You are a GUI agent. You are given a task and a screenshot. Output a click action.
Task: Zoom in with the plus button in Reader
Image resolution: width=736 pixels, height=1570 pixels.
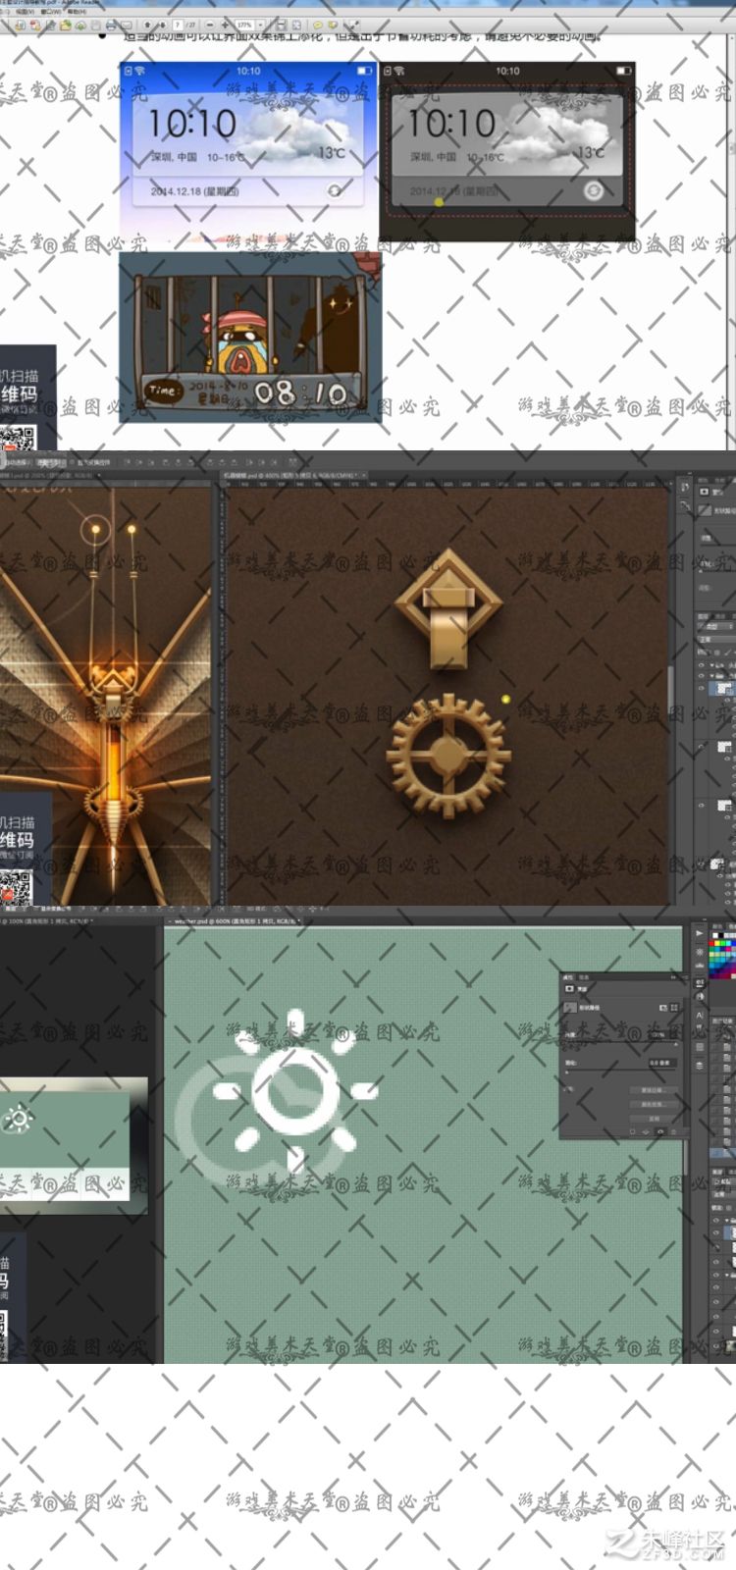225,25
